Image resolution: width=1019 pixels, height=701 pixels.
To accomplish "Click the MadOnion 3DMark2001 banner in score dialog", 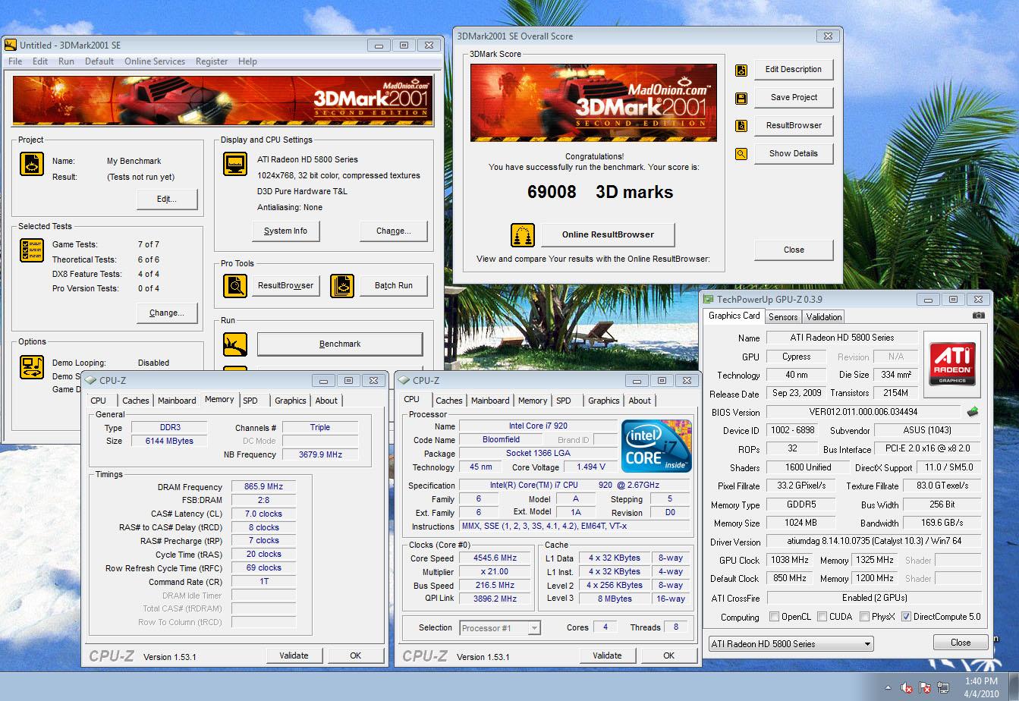I will click(x=593, y=102).
